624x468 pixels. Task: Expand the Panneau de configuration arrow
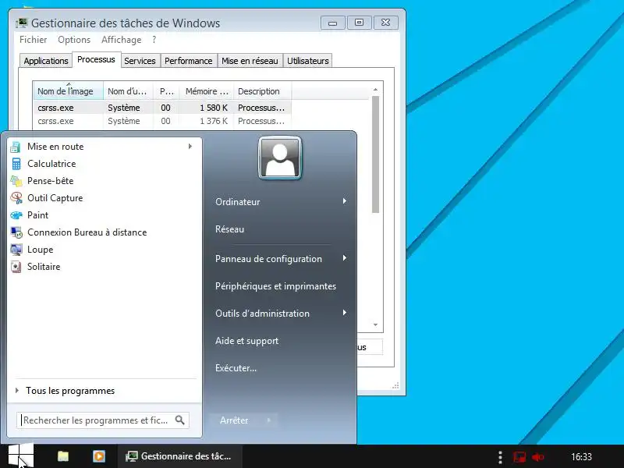coord(345,258)
